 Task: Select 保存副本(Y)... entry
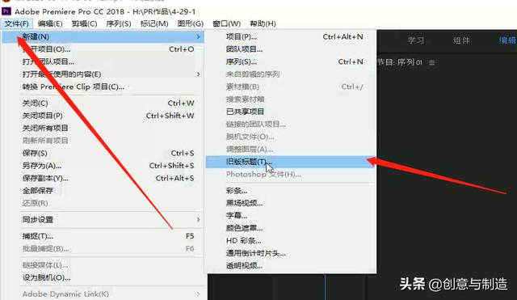[x=103, y=178]
